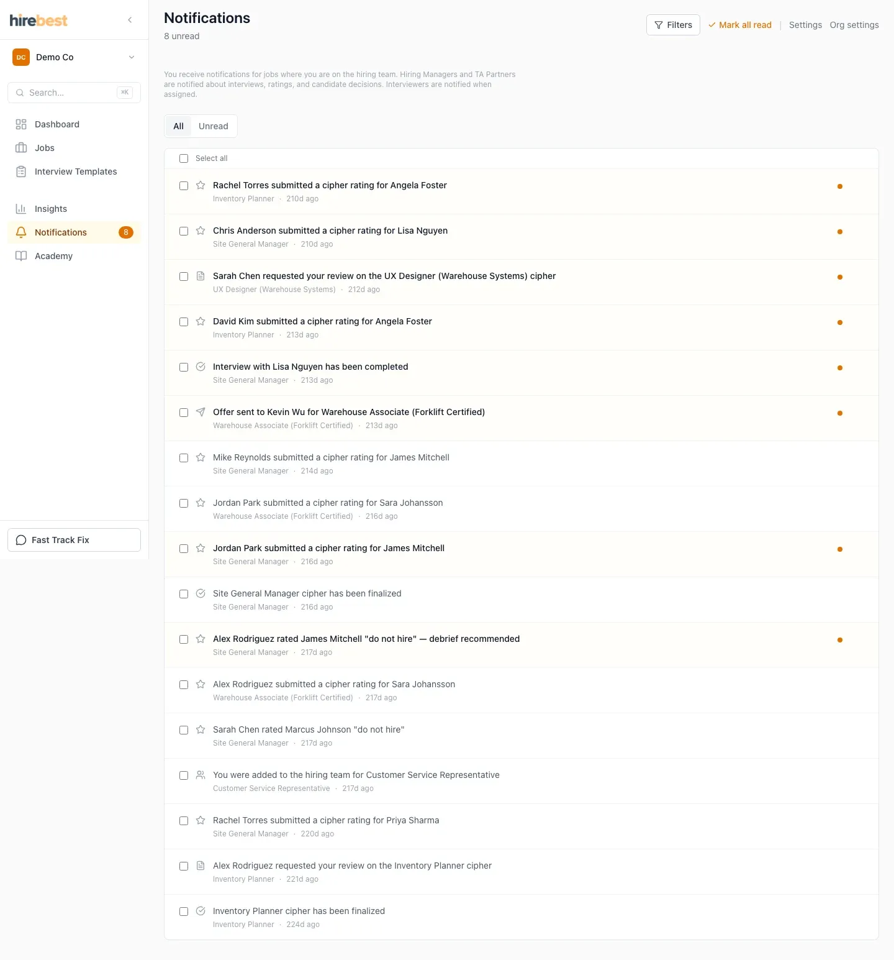This screenshot has width=894, height=960.
Task: Open the Filters menu
Action: (x=673, y=25)
